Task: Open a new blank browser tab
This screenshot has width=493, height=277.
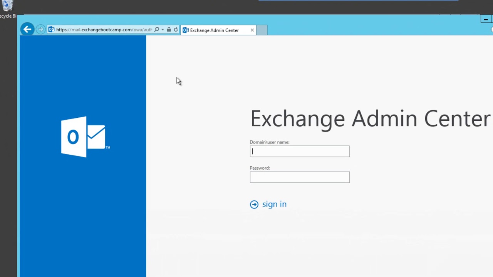Action: click(x=262, y=30)
